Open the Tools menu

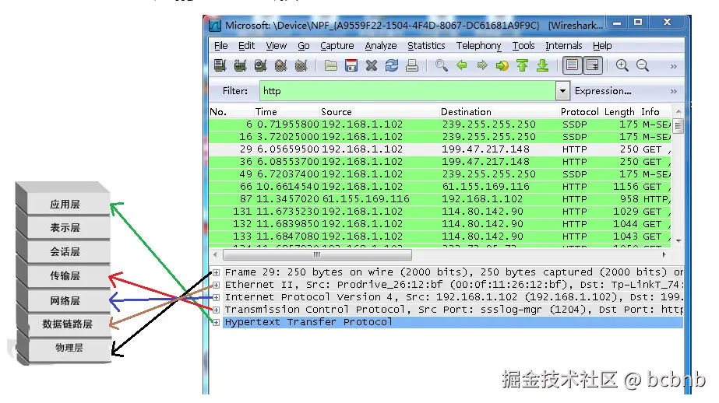(523, 46)
